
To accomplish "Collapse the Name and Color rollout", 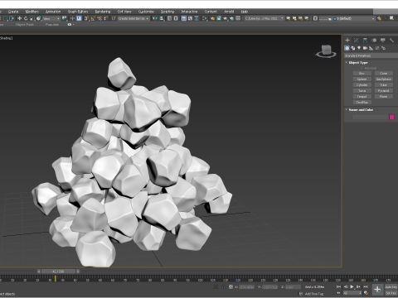I will (x=361, y=110).
